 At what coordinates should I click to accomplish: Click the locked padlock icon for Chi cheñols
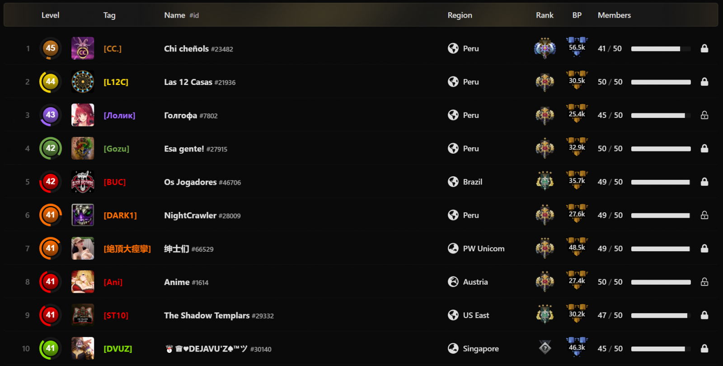[704, 48]
